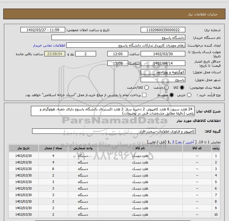Screen dimensions: 229x221
Task: Click دستگاه unit in row 10
Action: coord(83,214)
